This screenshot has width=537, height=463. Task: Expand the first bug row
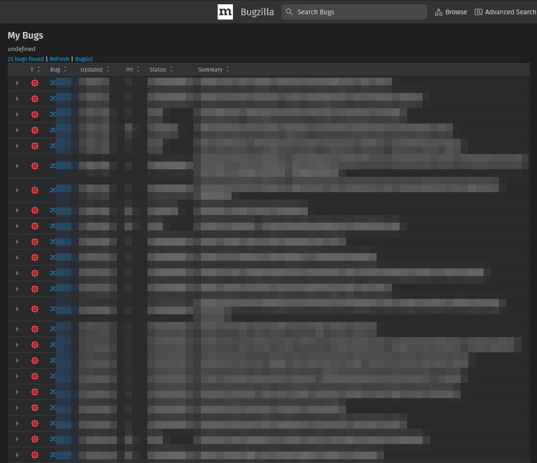click(17, 83)
